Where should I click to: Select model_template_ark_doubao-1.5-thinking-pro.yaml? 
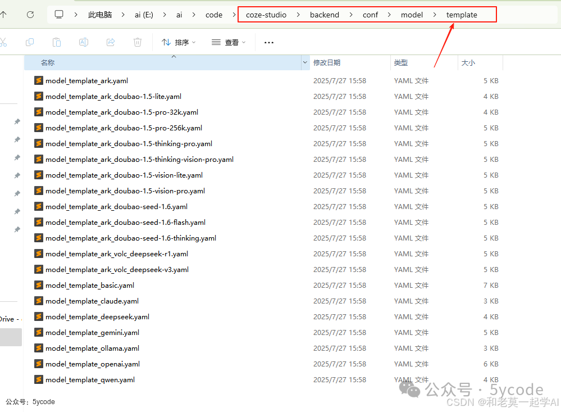[129, 144]
